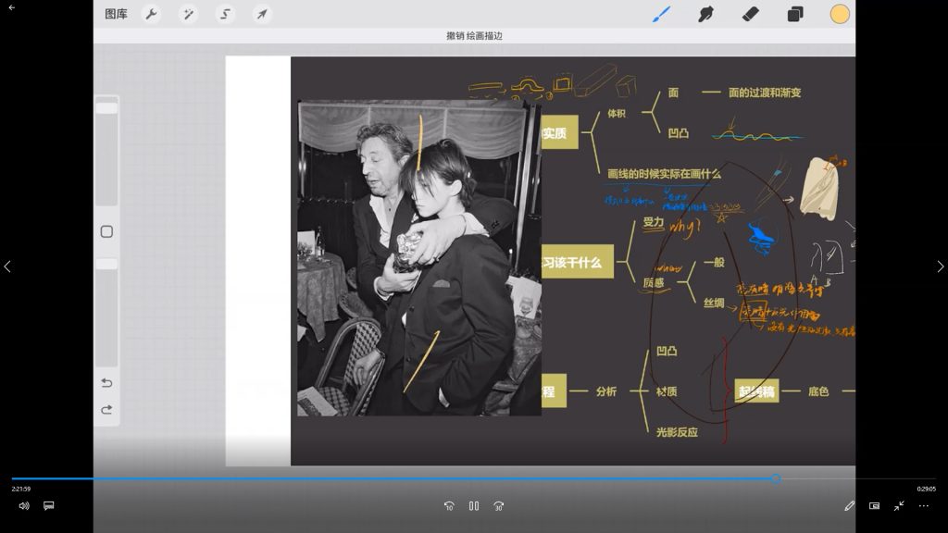Viewport: 948px width, 533px height.
Task: Select the Brush tool
Action: 661,14
